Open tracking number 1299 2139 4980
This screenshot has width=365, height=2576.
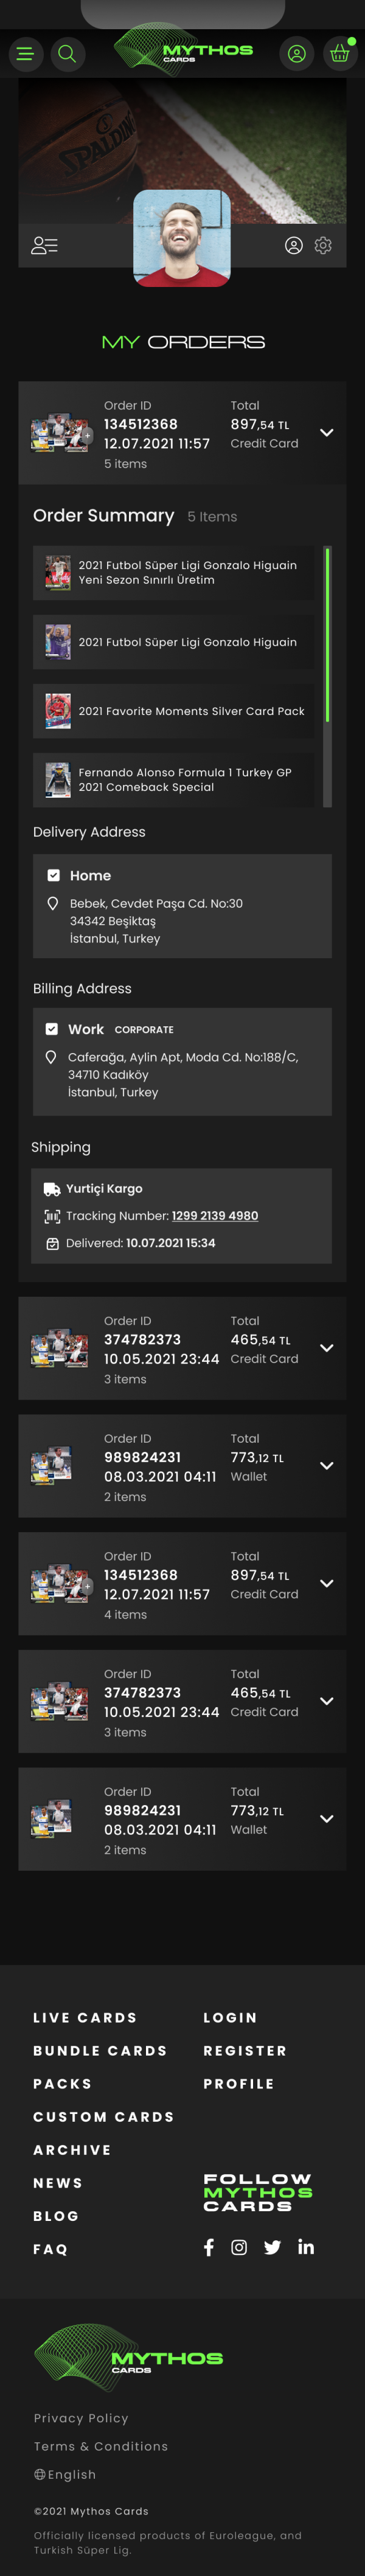coord(214,1216)
